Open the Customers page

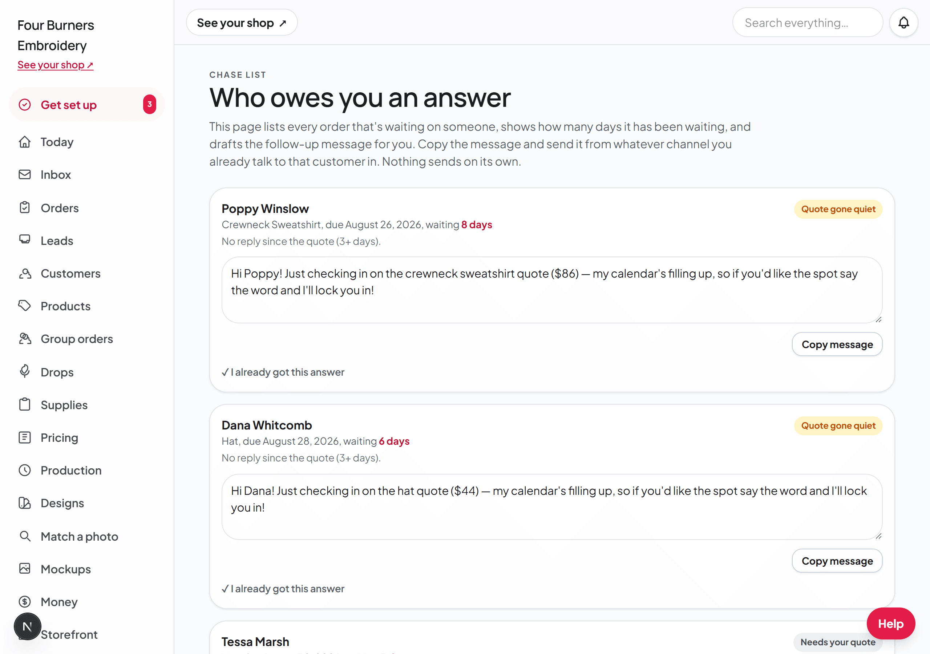point(87,274)
